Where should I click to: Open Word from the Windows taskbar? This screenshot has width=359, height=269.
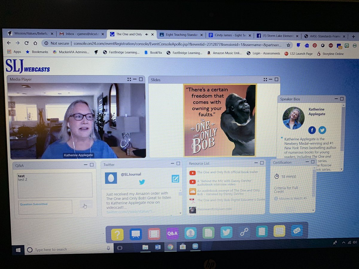(158, 247)
